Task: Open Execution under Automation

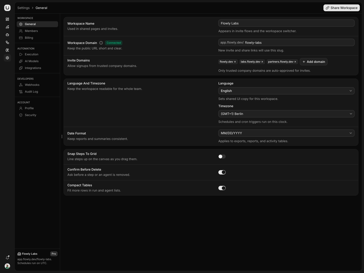Action: coord(37,54)
